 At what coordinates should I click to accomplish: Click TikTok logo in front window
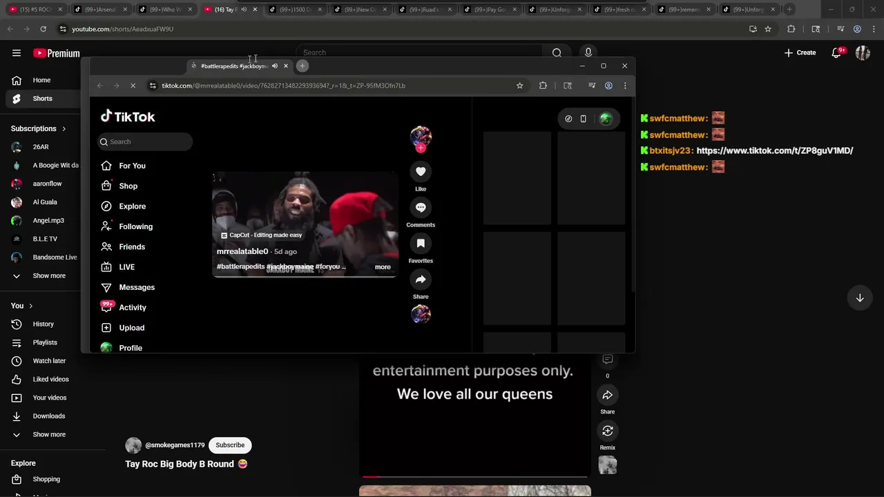(x=128, y=117)
